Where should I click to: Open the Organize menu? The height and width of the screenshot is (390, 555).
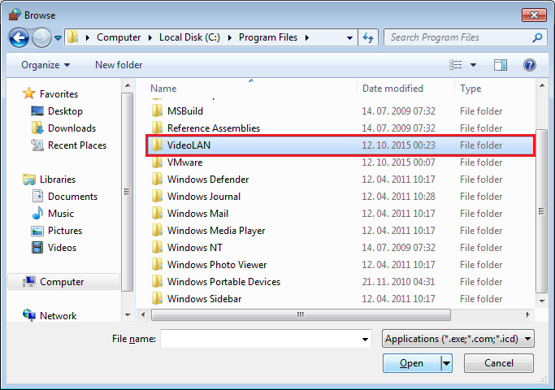46,65
